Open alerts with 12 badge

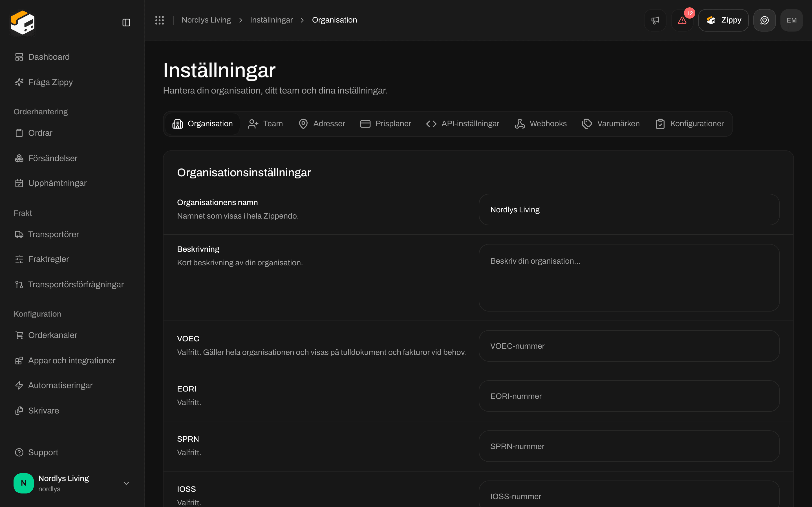pyautogui.click(x=682, y=20)
